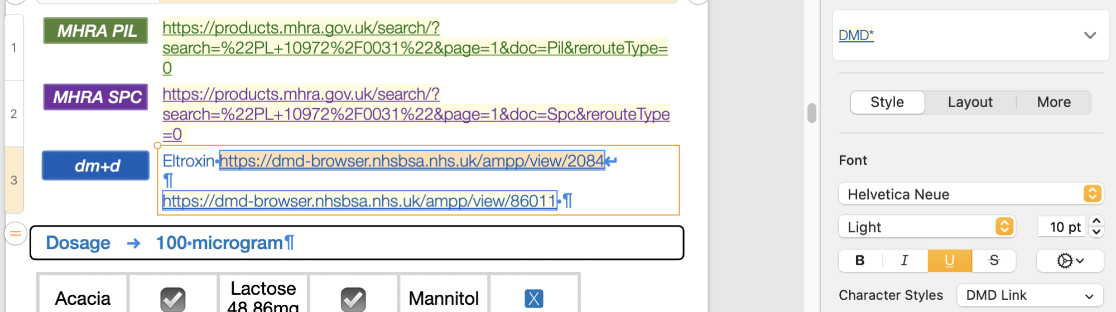Screen dimensions: 1116x312
Task: Click the blue dm+d badge
Action: 96,166
